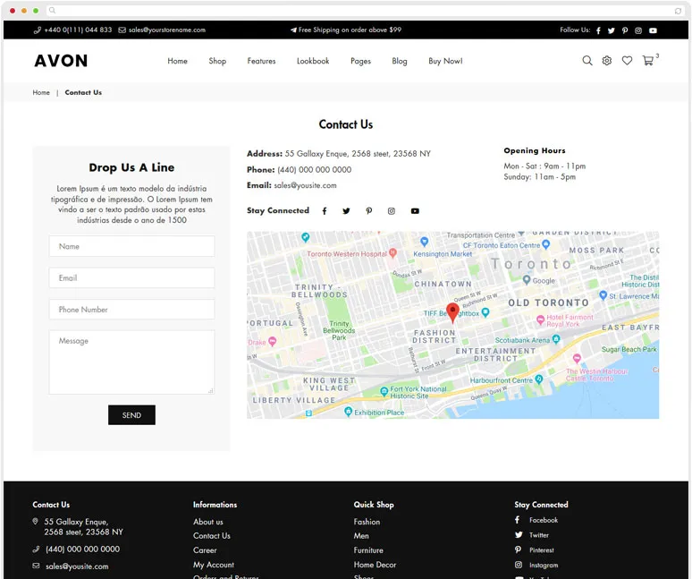Click YouTube icon in top bar
This screenshot has height=579, width=692.
coord(653,30)
